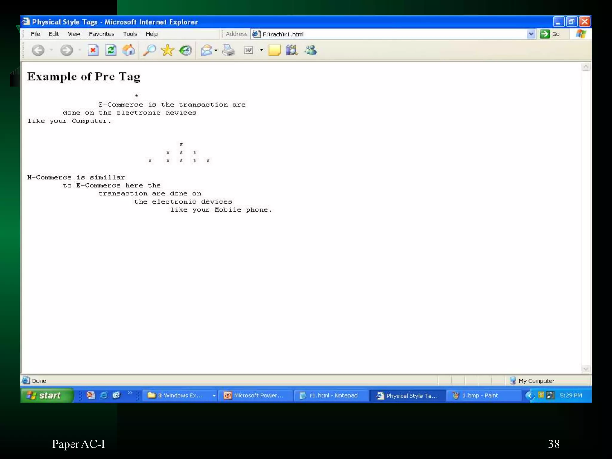
Task: Click the Back navigation arrow
Action: [38, 50]
